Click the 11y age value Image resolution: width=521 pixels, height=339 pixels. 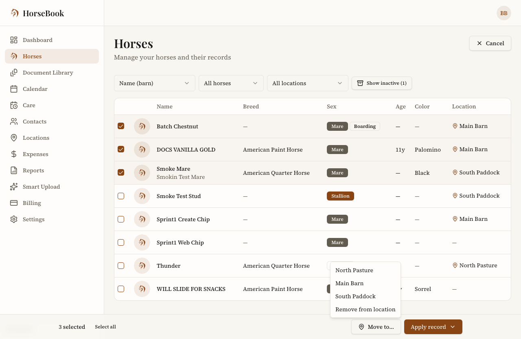pyautogui.click(x=400, y=150)
